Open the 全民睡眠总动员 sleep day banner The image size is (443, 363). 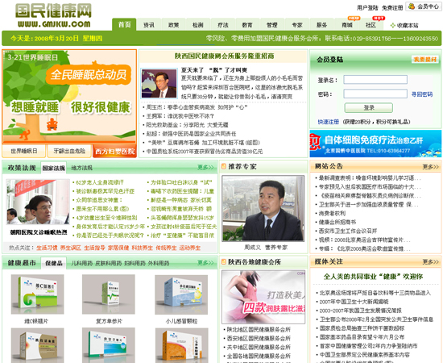(69, 97)
